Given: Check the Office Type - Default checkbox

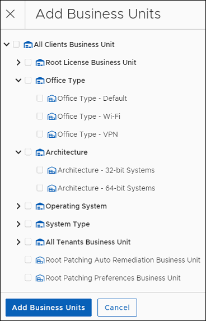Looking at the screenshot, I should (x=40, y=98).
